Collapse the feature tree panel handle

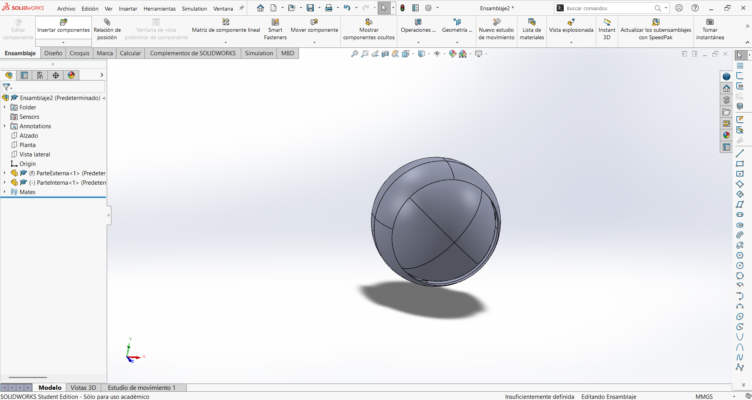tap(109, 215)
